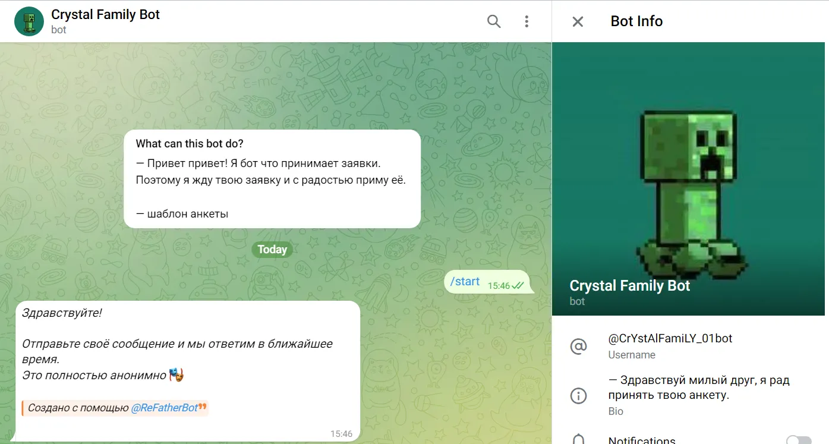Open the three-dot more options menu

tap(527, 21)
